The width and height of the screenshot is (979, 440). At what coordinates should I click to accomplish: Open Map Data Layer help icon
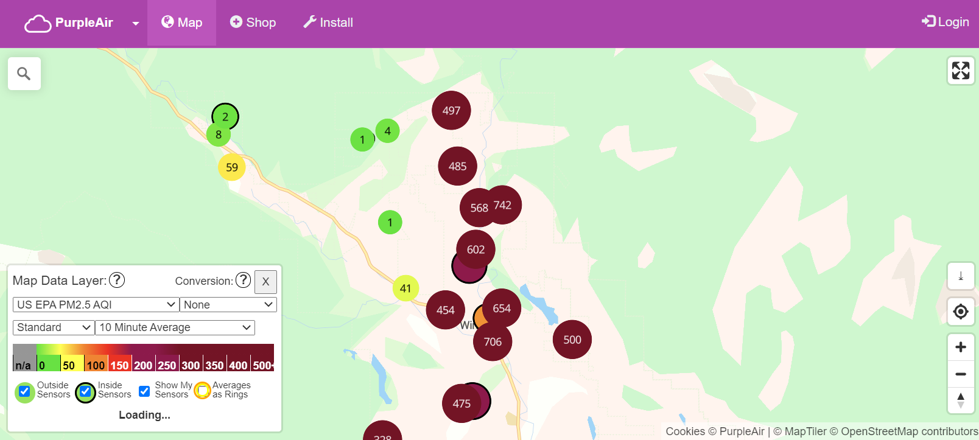[x=117, y=280]
